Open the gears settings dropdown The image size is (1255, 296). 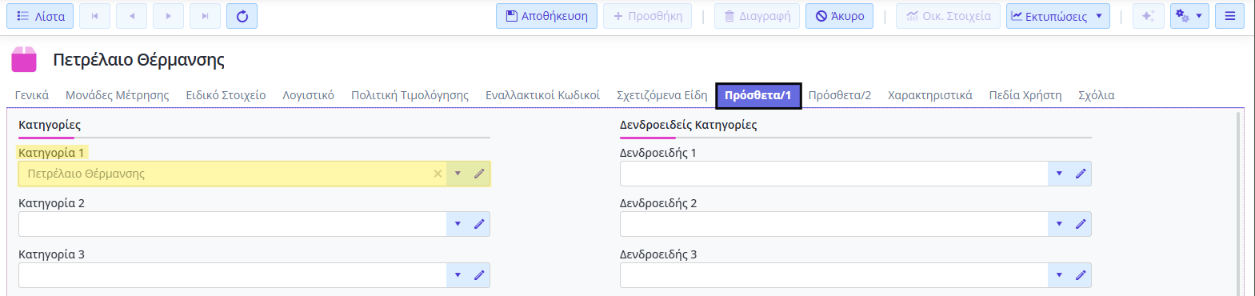[x=1189, y=16]
